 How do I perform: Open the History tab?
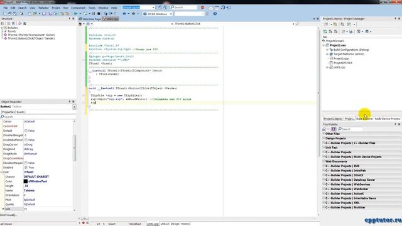(185, 223)
